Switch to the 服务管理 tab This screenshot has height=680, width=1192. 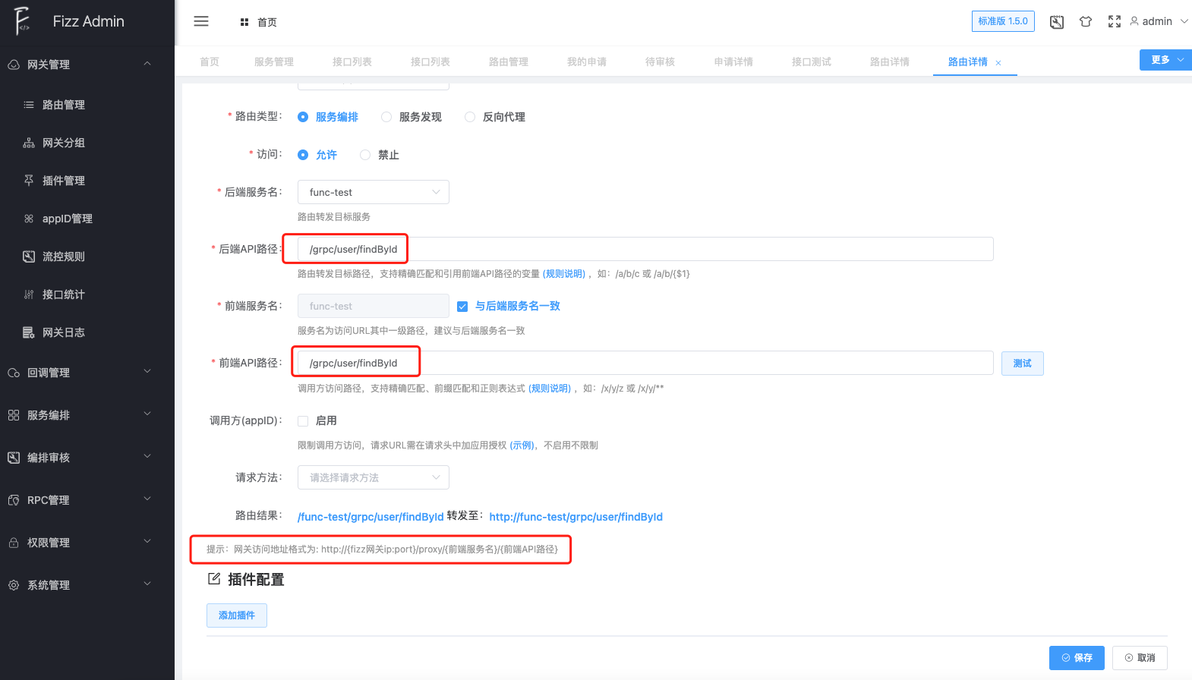tap(274, 62)
